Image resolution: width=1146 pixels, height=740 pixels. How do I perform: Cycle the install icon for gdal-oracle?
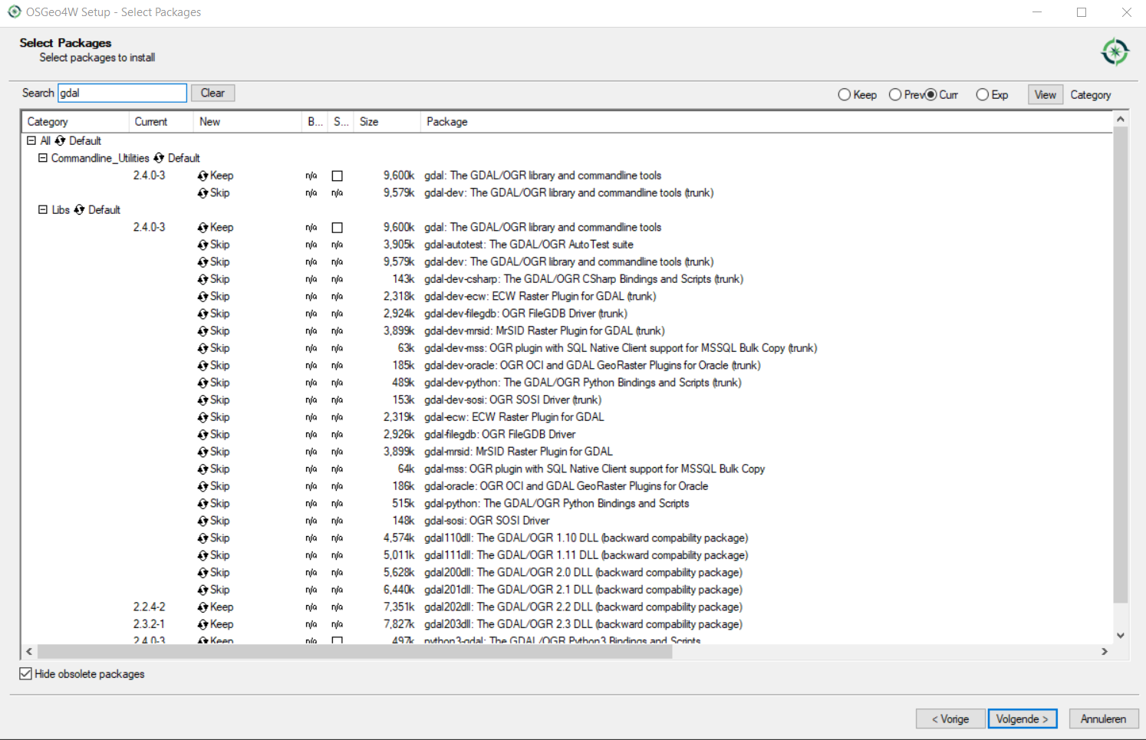[203, 486]
